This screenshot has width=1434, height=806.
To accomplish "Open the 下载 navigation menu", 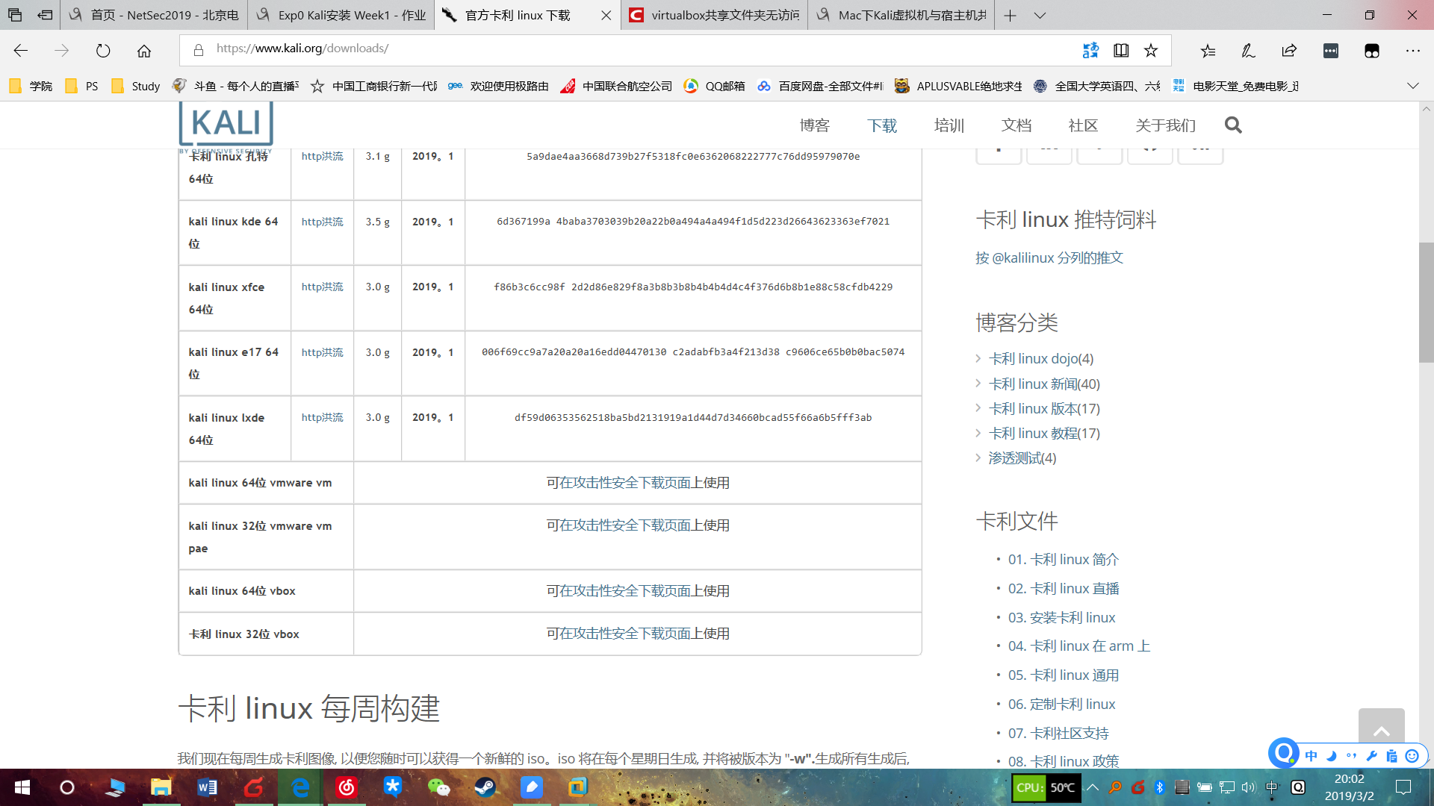I will 882,125.
